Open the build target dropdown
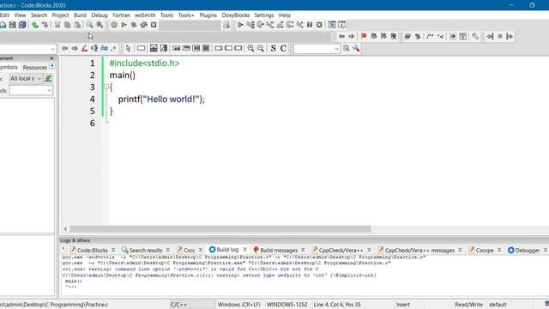 point(190,25)
